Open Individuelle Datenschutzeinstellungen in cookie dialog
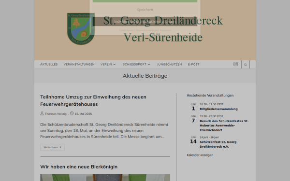Screen dimensions: 290x181 (145, 22)
